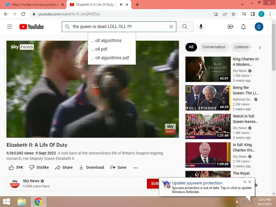Open the Sky News channel name link
The height and width of the screenshot is (207, 276).
tap(31, 181)
